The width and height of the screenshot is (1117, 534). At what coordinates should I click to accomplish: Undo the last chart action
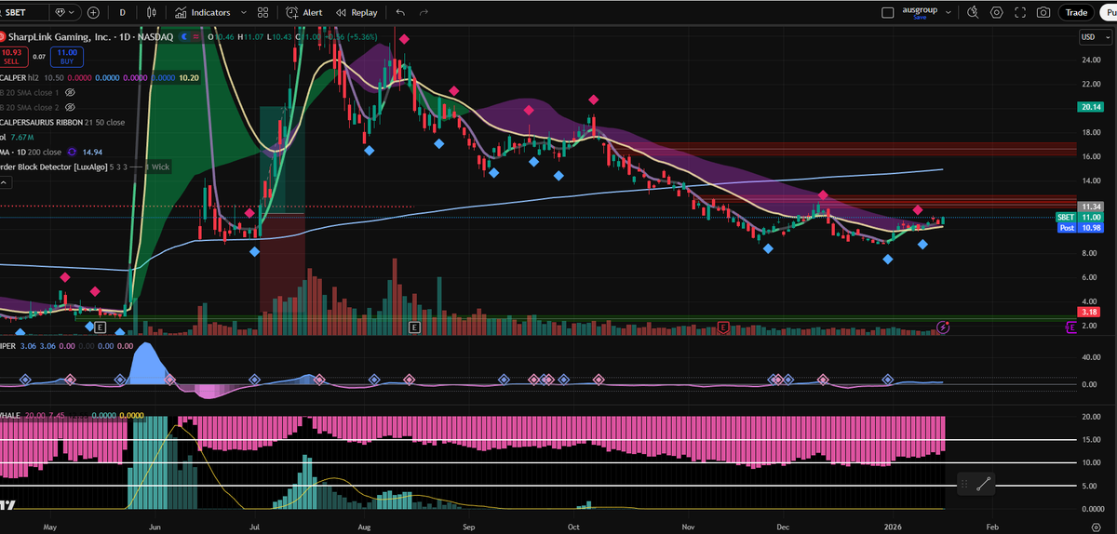click(400, 12)
